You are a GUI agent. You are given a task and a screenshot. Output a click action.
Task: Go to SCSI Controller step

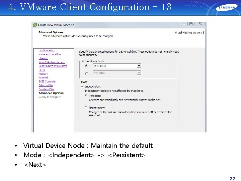coord(47,81)
